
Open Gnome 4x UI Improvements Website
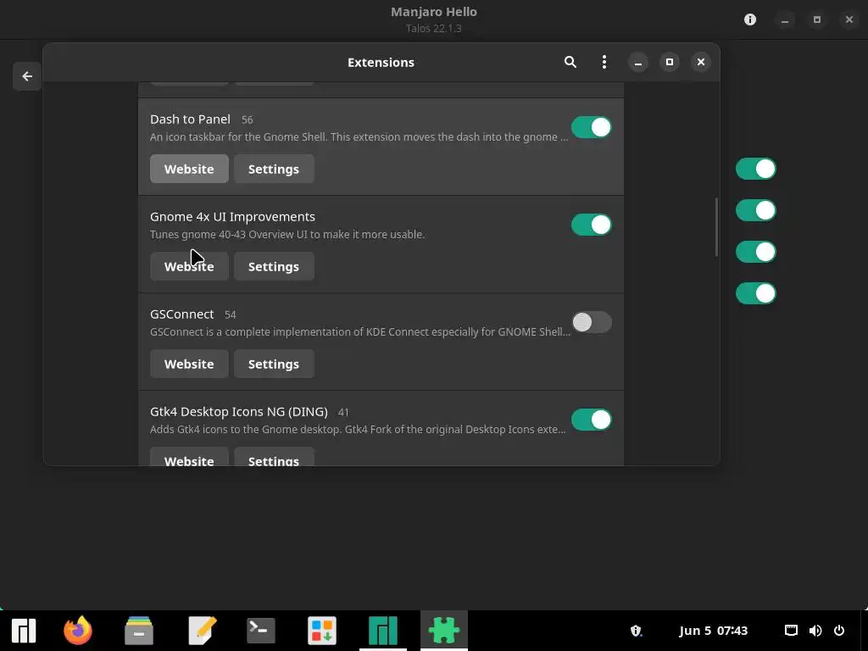pos(189,266)
